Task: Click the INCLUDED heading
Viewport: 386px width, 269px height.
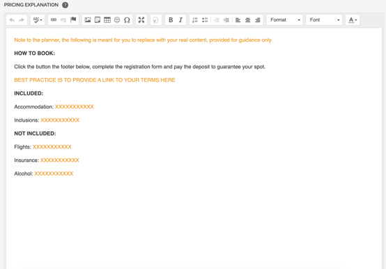Action: coord(29,93)
